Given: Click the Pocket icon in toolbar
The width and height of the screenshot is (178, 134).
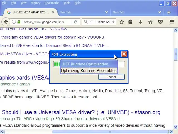Looking at the screenshot, I should [160, 22].
